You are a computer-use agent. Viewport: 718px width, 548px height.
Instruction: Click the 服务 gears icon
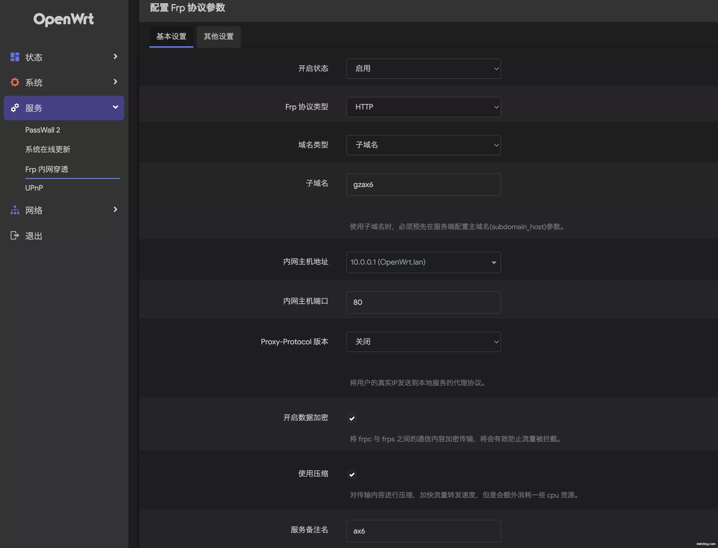pyautogui.click(x=15, y=108)
